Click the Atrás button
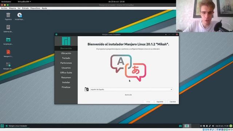The height and width of the screenshot is (131, 233). (148, 102)
